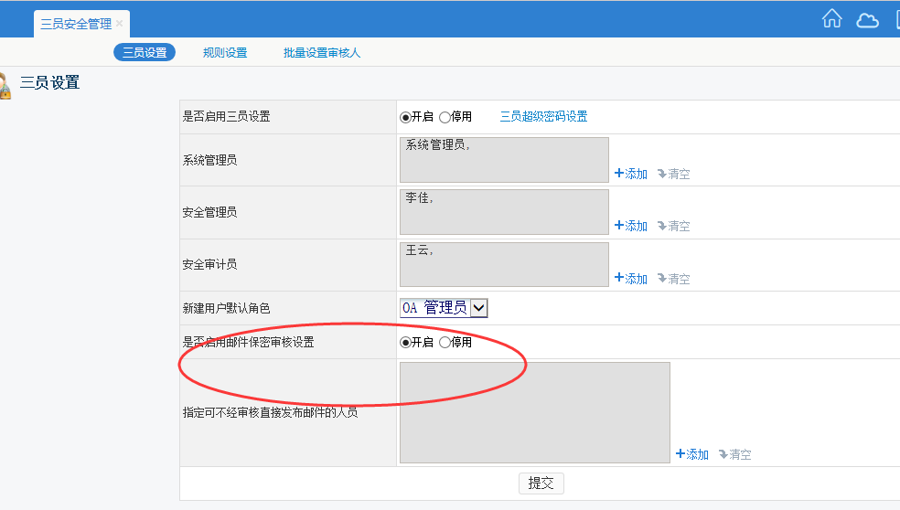Add person exempt from mail review
Image resolution: width=900 pixels, height=510 pixels.
tap(692, 454)
